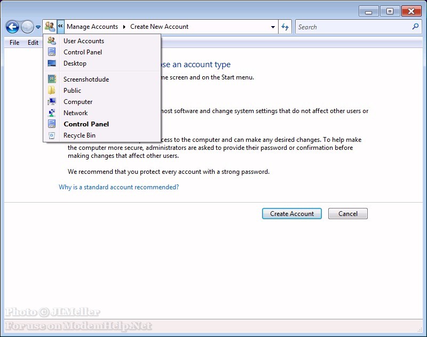The width and height of the screenshot is (427, 337).
Task: Open the File menu
Action: [x=14, y=43]
